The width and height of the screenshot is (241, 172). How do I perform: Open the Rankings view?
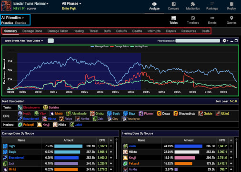click(x=212, y=6)
